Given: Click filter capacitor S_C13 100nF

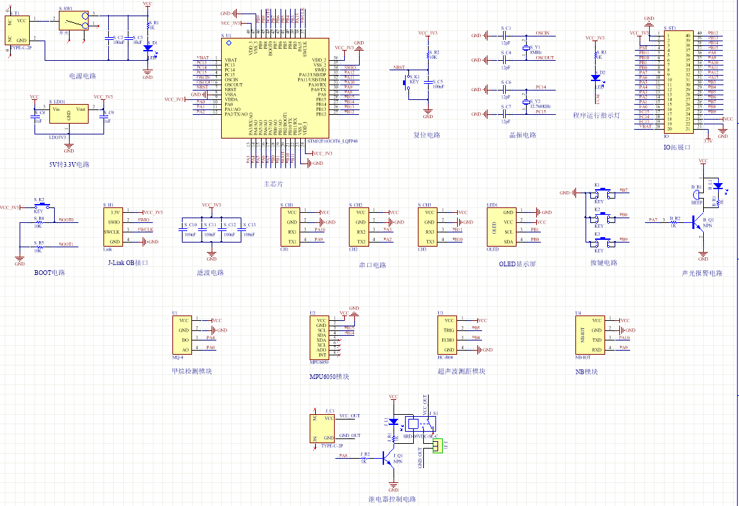Looking at the screenshot, I should [x=241, y=230].
